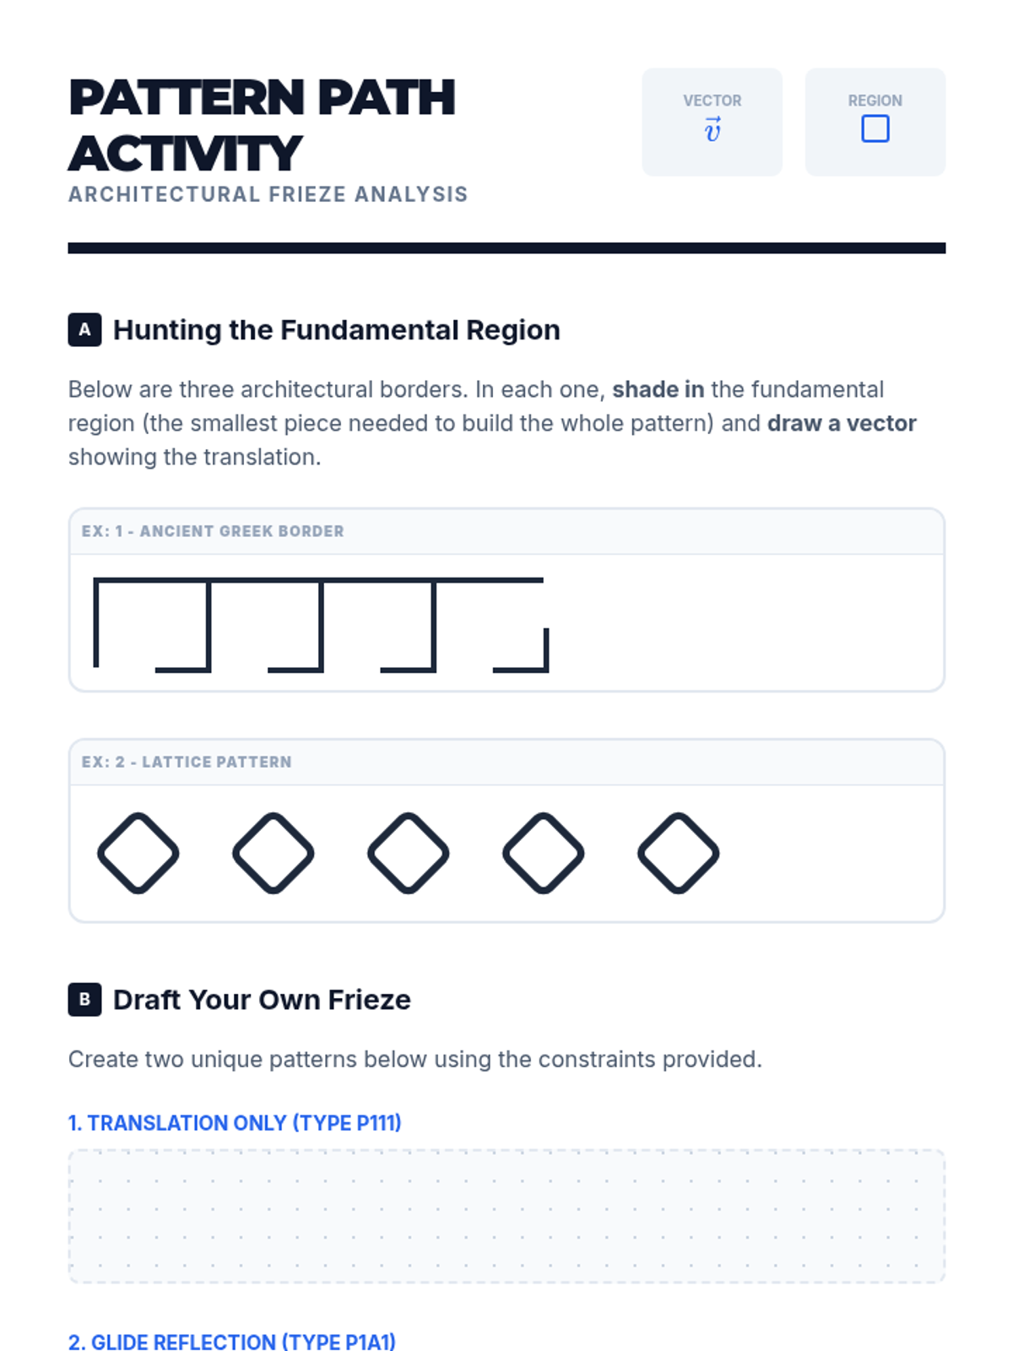The image size is (1013, 1351).
Task: Click the fourth diamond in the lattice pattern
Action: pos(544,853)
